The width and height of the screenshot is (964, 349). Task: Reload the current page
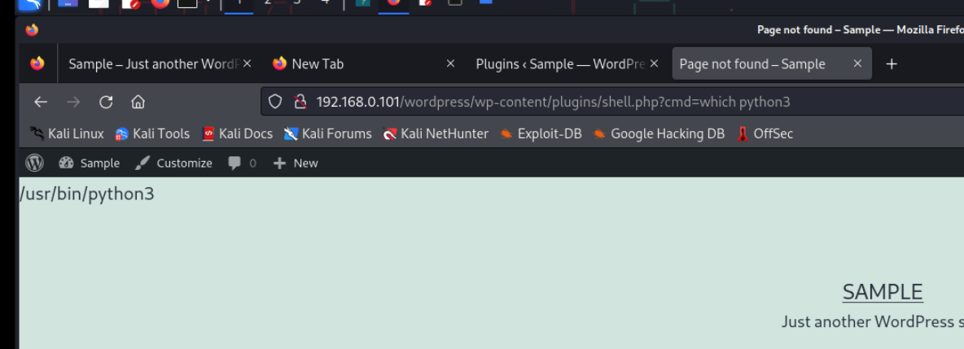[106, 102]
